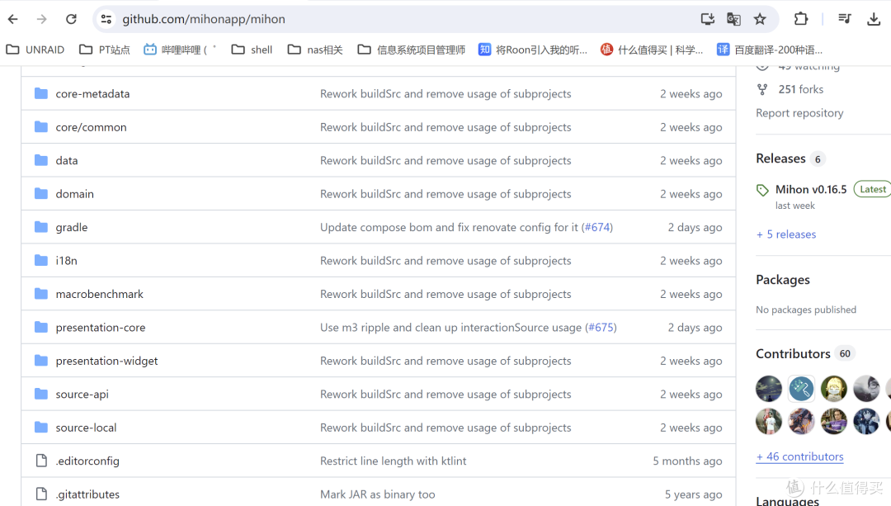This screenshot has height=506, width=891.
Task: Open the gradle folder
Action: 72,227
